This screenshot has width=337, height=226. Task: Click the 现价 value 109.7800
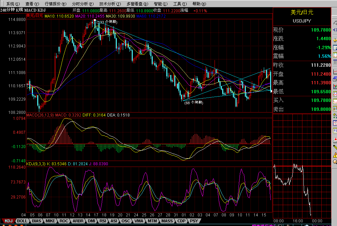click(321, 30)
